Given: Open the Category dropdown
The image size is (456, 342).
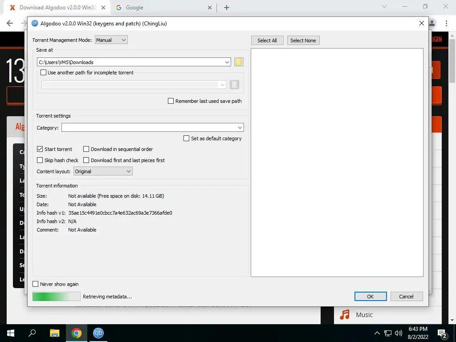Looking at the screenshot, I should (152, 128).
